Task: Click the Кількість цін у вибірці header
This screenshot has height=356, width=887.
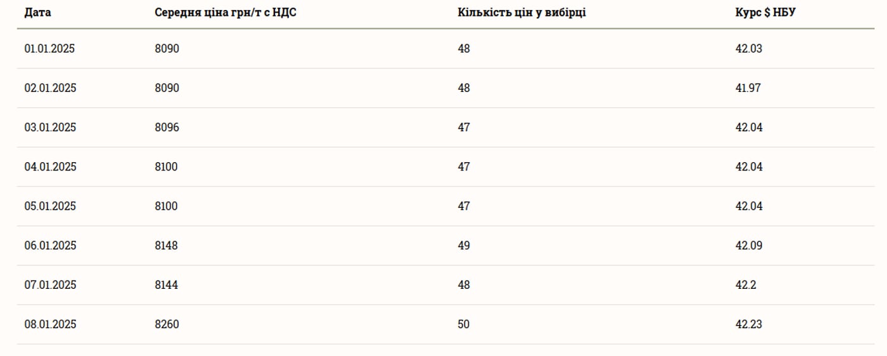Action: coord(521,13)
